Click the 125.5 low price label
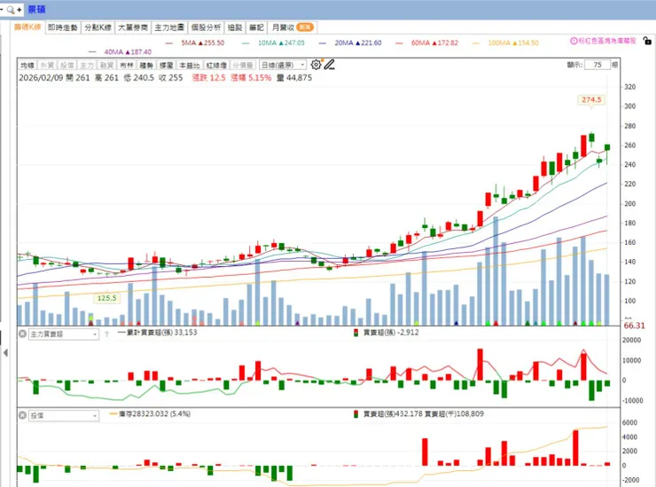Screen dimensions: 656x487 pyautogui.click(x=106, y=298)
